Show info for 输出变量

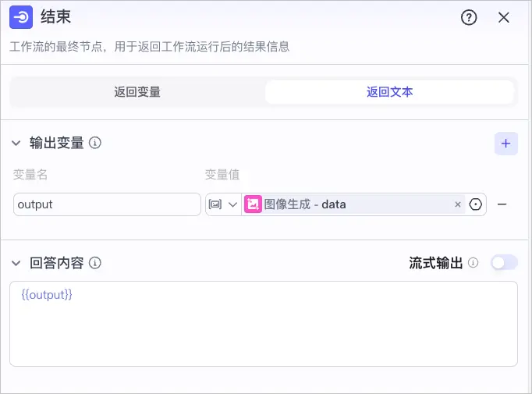(95, 143)
